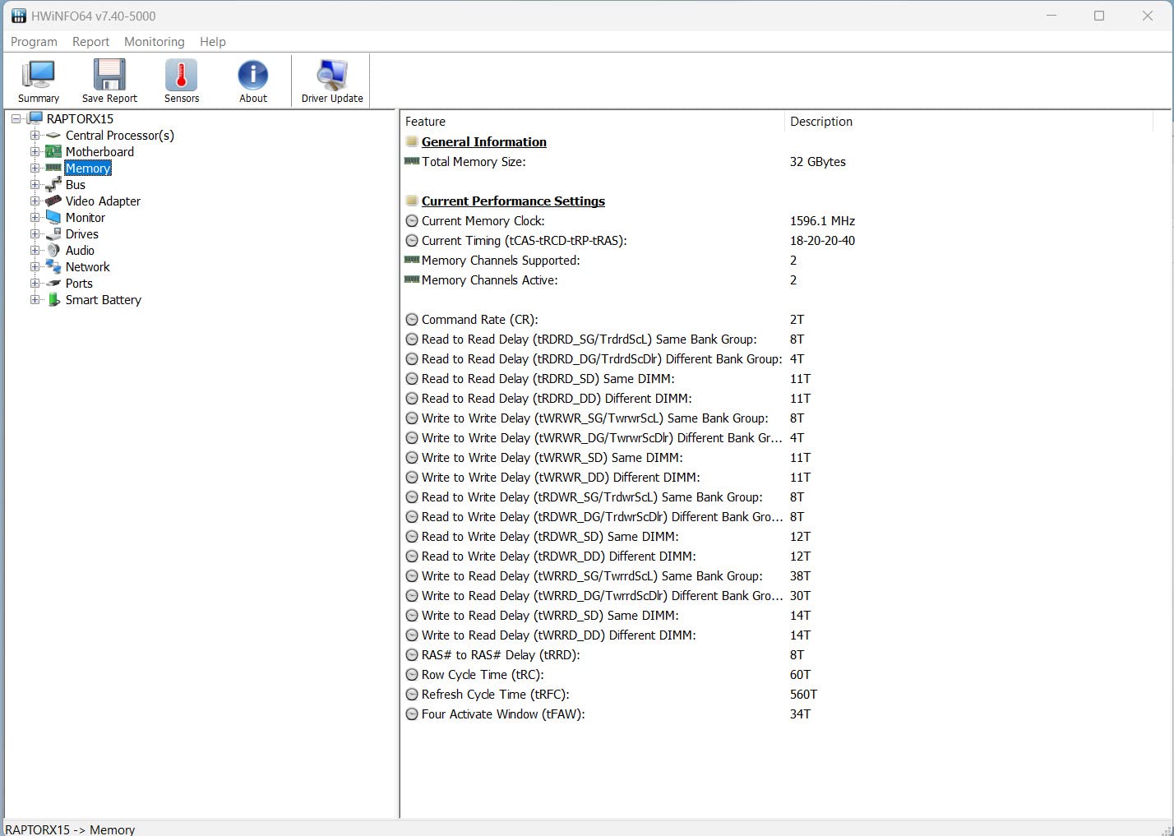
Task: Open the Monitoring menu
Action: (155, 42)
